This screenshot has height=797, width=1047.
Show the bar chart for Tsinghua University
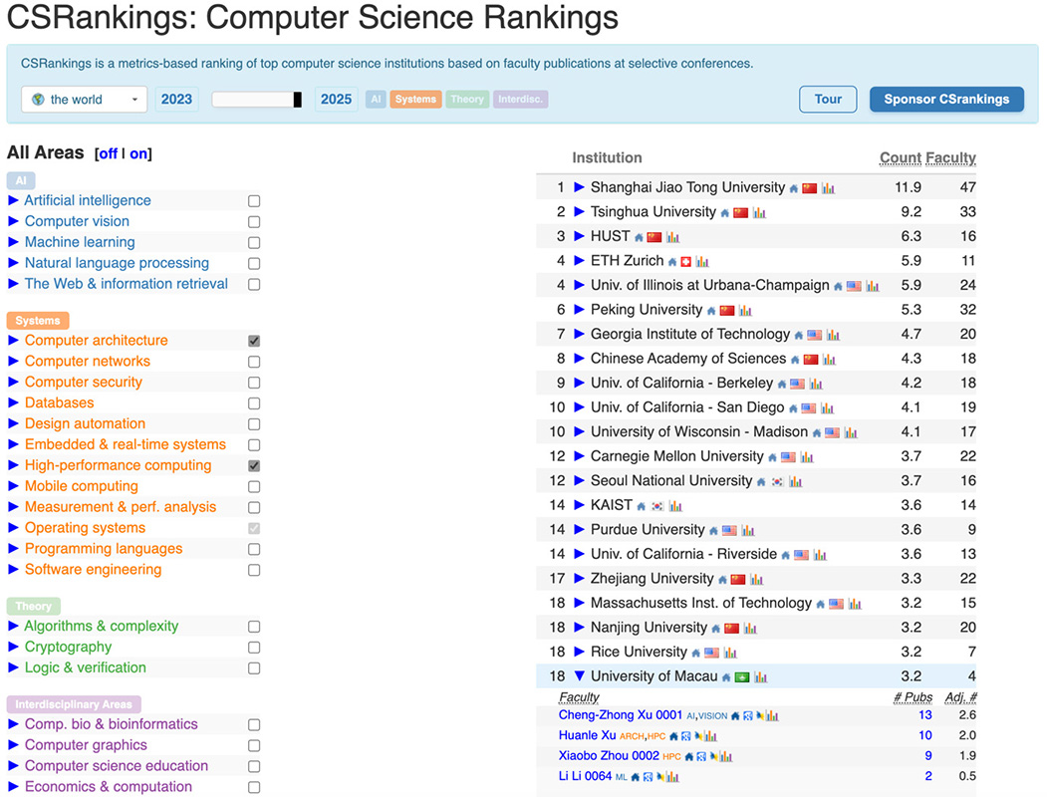click(x=759, y=212)
